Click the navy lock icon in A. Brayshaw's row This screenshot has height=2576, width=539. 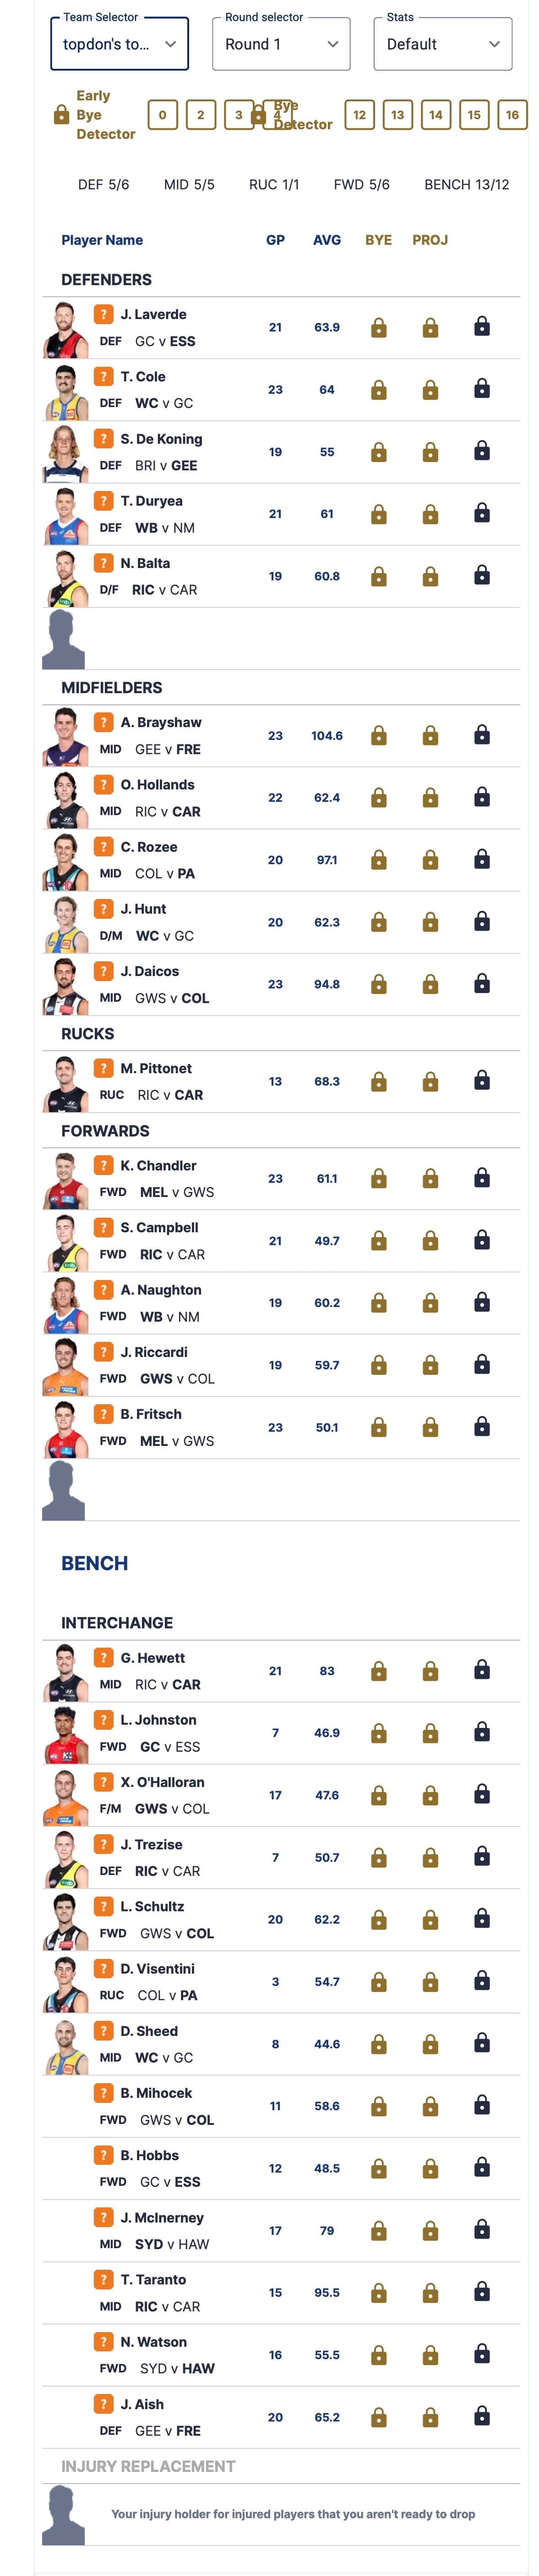(x=482, y=735)
